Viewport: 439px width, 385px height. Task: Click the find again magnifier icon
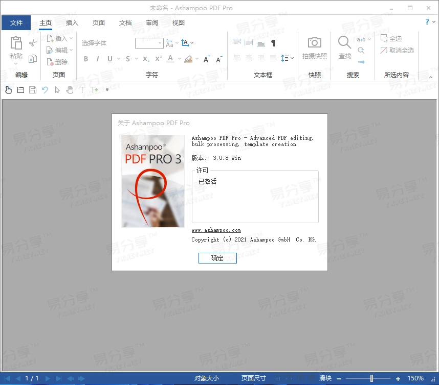click(361, 50)
